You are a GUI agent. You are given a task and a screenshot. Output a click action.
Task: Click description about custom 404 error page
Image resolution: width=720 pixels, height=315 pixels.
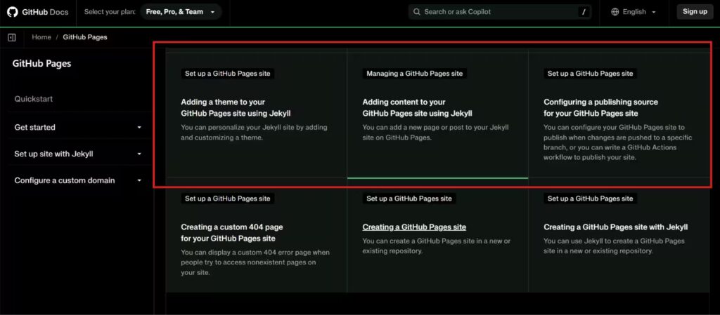pyautogui.click(x=255, y=262)
